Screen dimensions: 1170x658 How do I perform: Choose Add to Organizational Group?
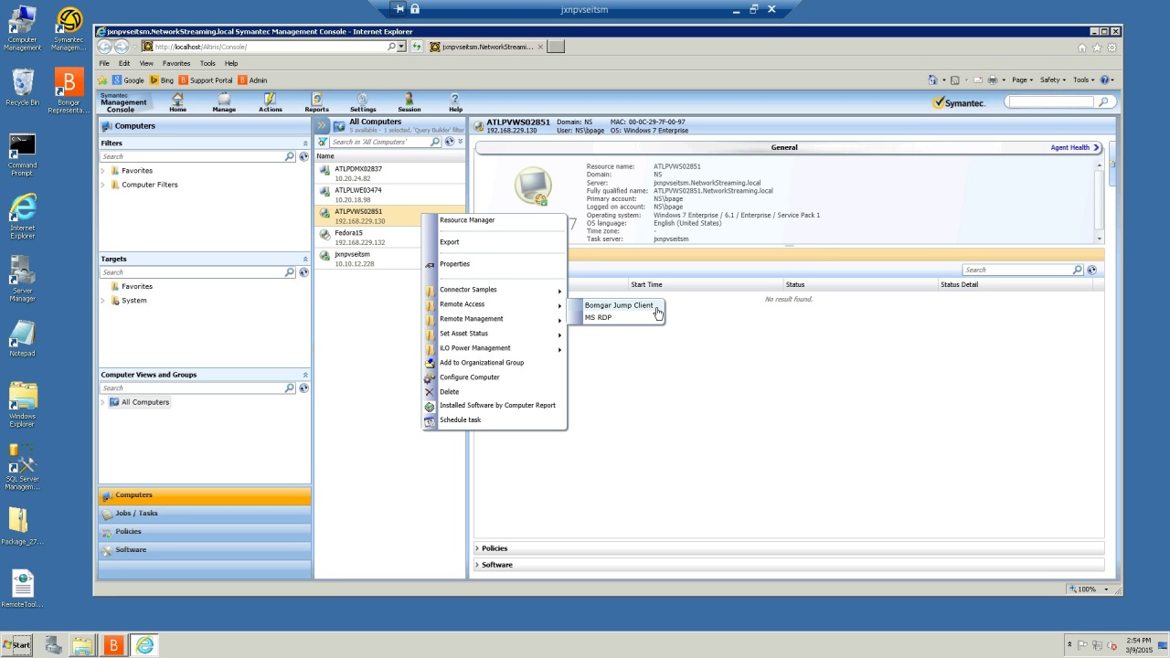tap(482, 363)
